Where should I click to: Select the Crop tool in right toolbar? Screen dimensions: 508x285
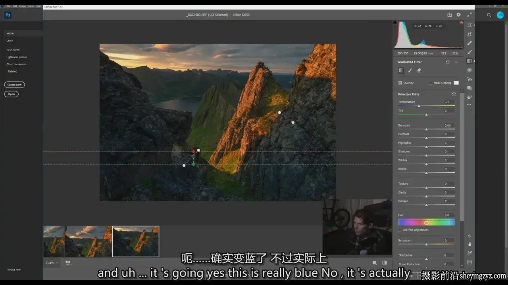pos(470,34)
